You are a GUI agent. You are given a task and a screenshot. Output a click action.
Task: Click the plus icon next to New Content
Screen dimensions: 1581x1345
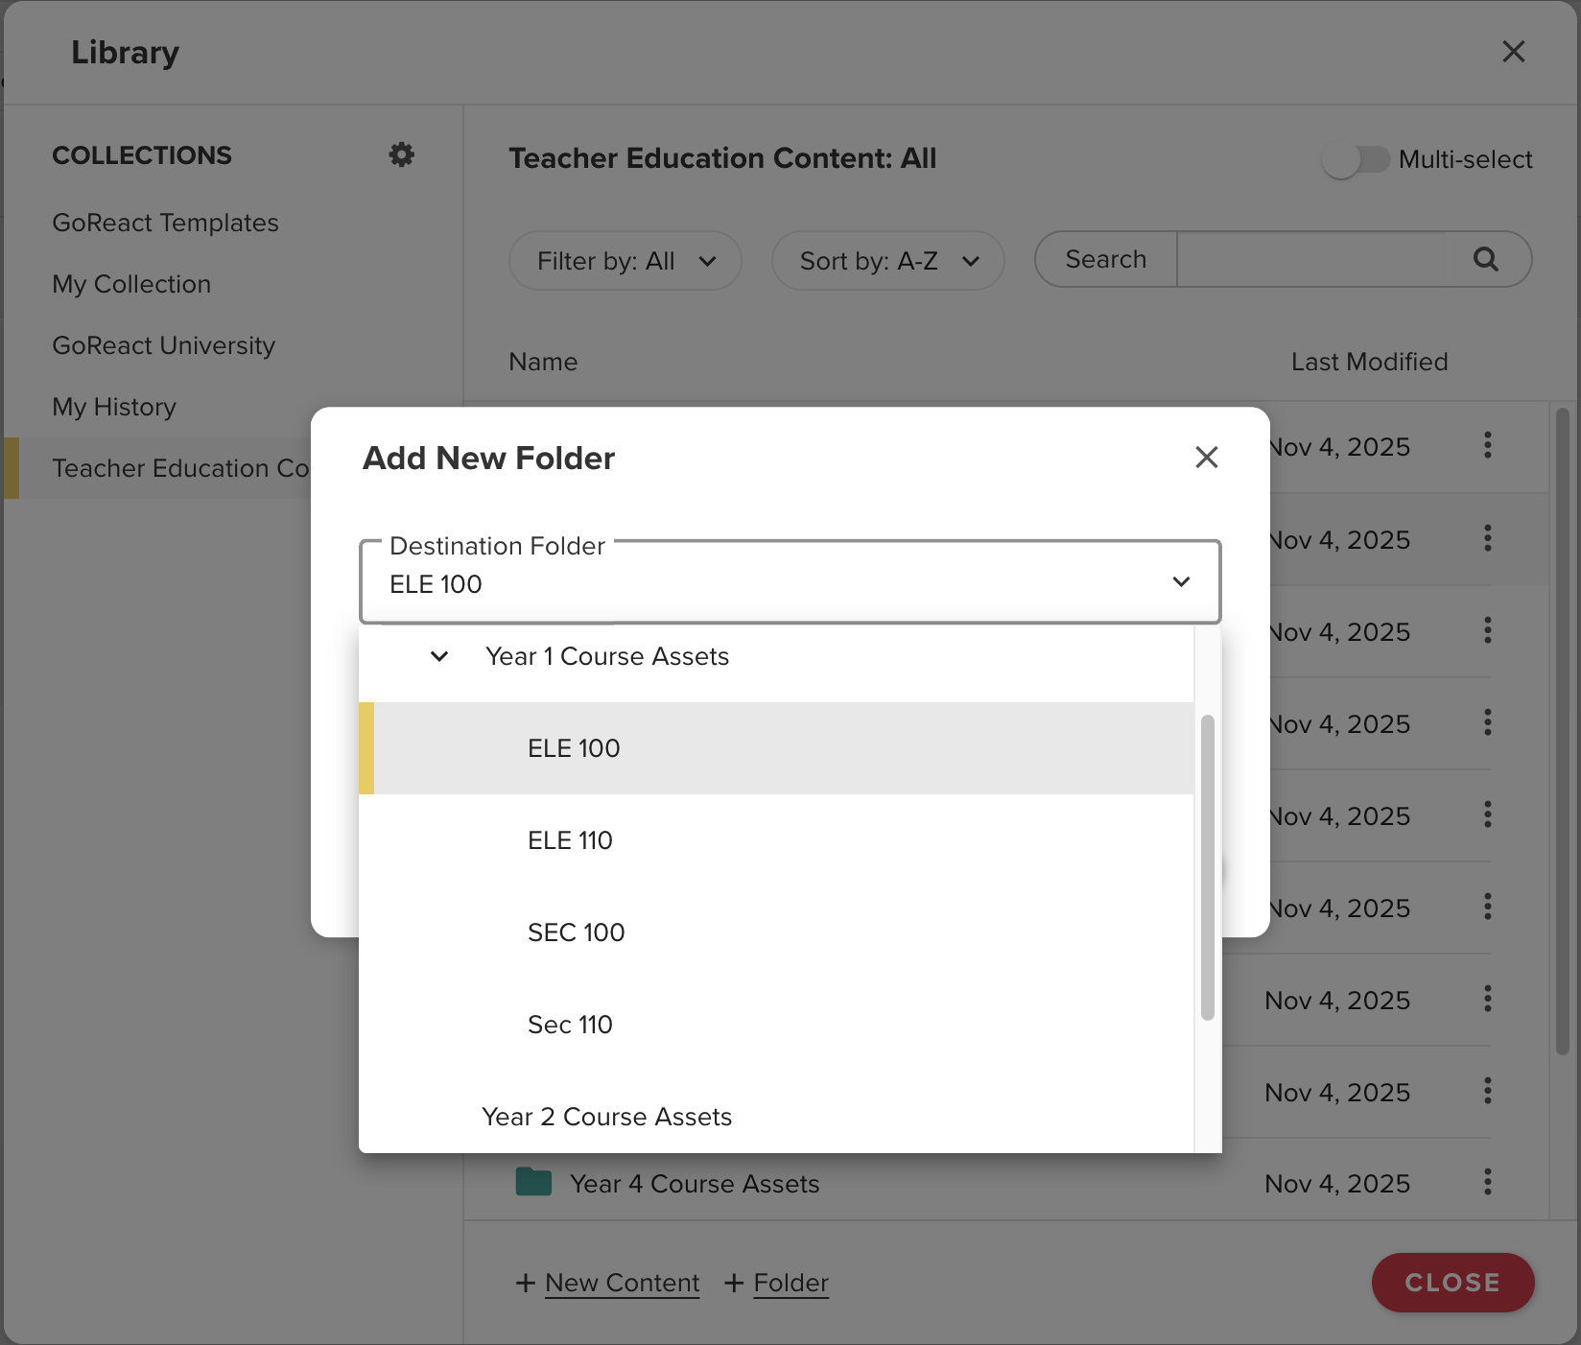click(x=526, y=1283)
